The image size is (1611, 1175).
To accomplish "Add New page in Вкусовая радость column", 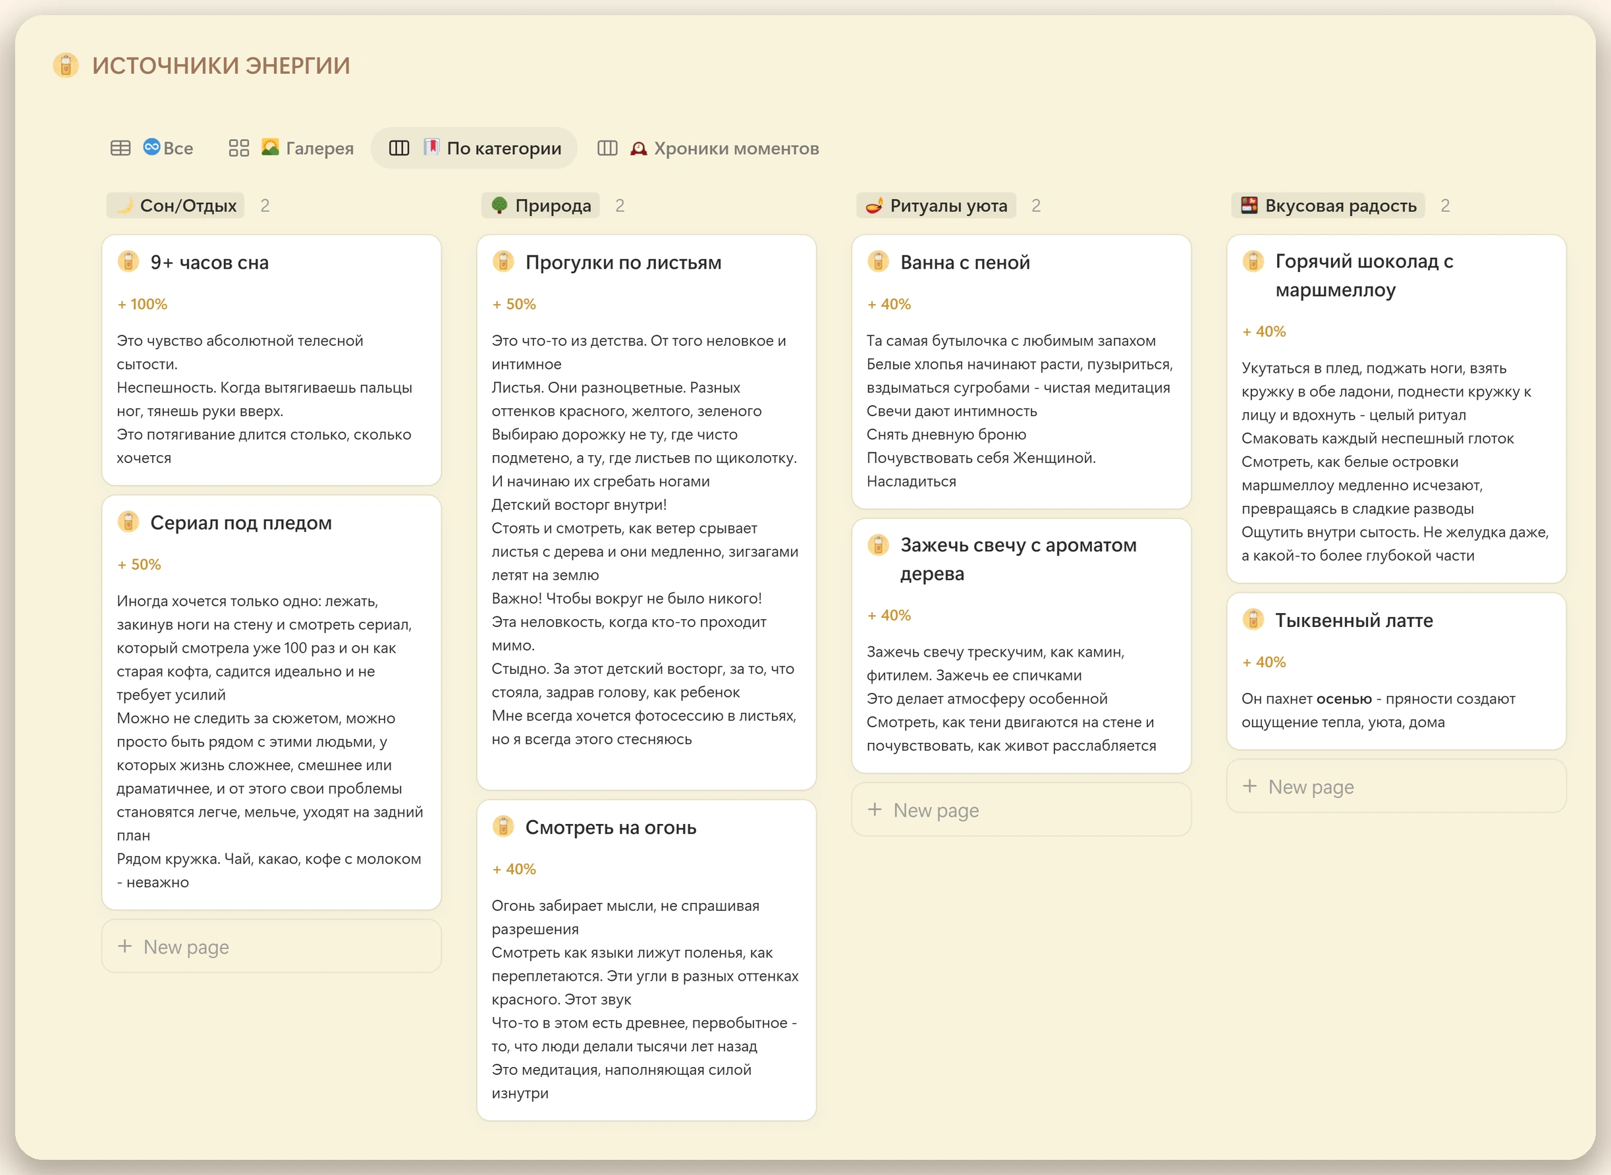I will coord(1396,786).
